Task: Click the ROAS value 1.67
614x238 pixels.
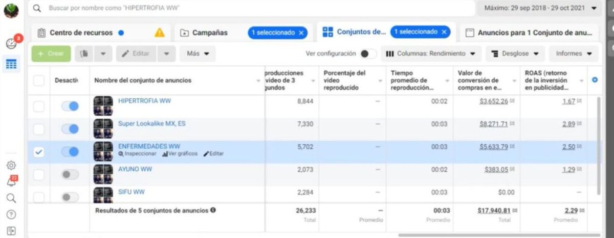Action: pyautogui.click(x=568, y=101)
